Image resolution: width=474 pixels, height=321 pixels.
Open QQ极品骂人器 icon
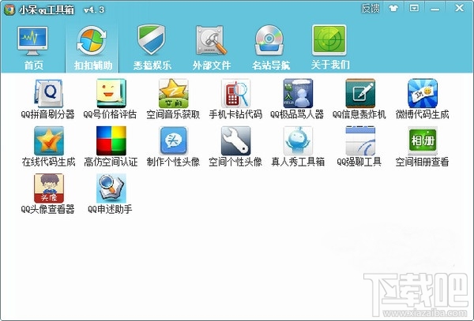click(x=298, y=93)
